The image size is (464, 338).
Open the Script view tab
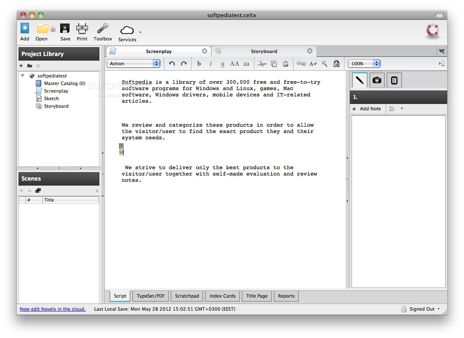120,296
